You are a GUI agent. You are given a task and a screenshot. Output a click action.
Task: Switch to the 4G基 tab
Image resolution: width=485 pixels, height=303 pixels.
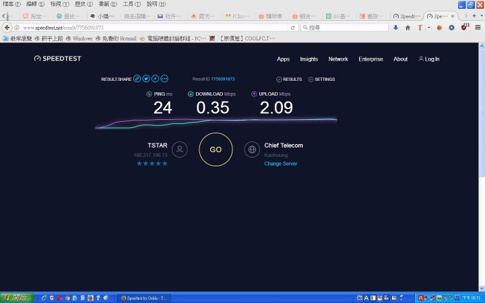tap(338, 16)
